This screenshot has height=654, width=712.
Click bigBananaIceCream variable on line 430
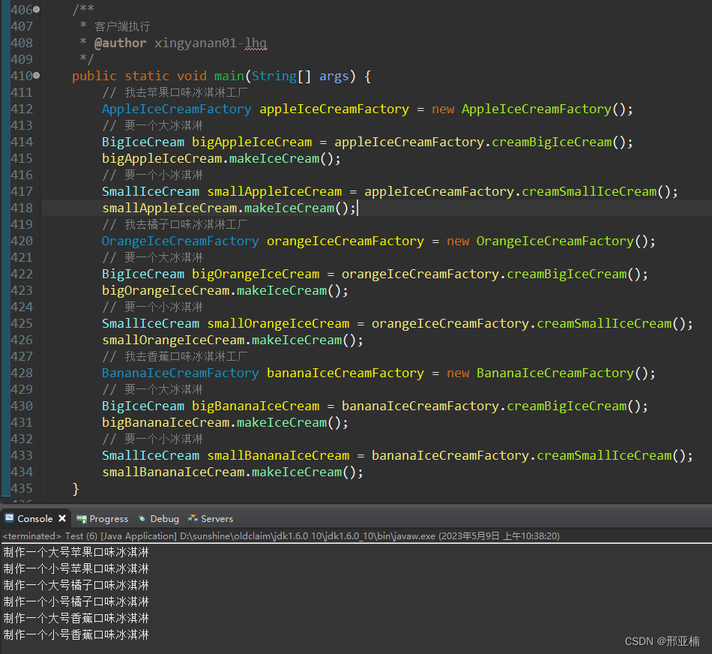click(256, 406)
